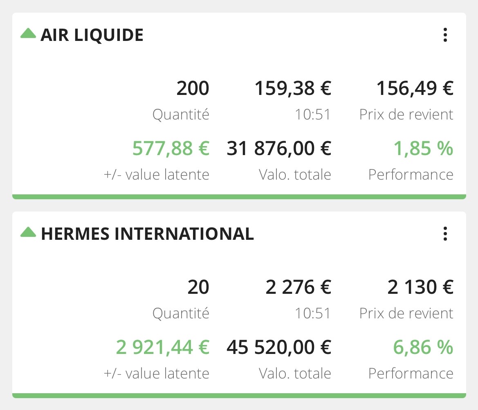Open the Hermes International three-dot options menu
Screen dimensions: 478x410
(445, 234)
